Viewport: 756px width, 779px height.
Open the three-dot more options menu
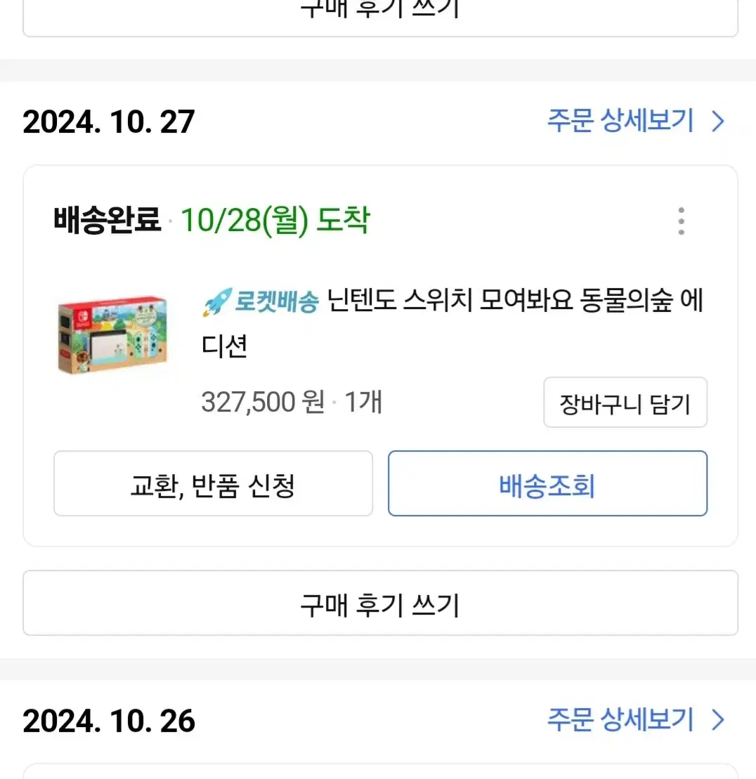coord(681,221)
